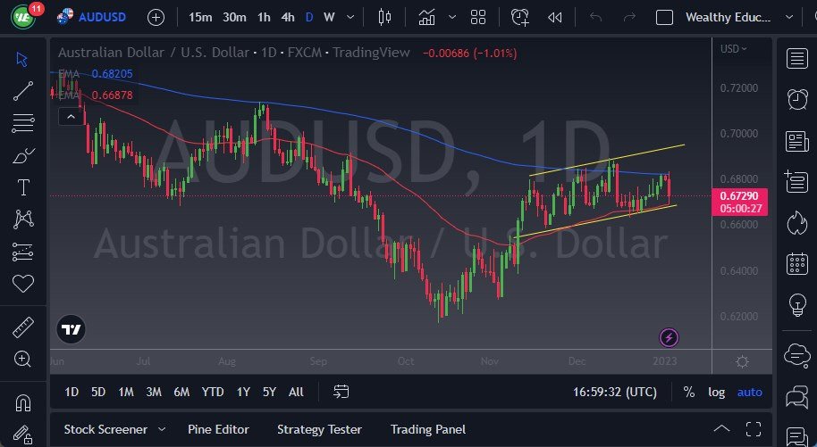Screen dimensions: 817x447
Task: Select the brush drawing tool
Action: click(23, 155)
